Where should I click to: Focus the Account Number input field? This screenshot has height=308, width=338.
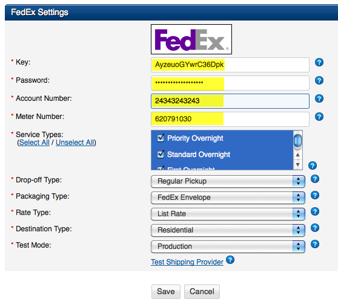point(230,101)
